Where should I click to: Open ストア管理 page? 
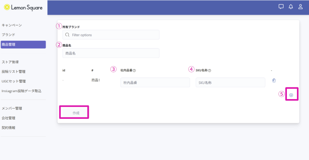click(x=10, y=62)
